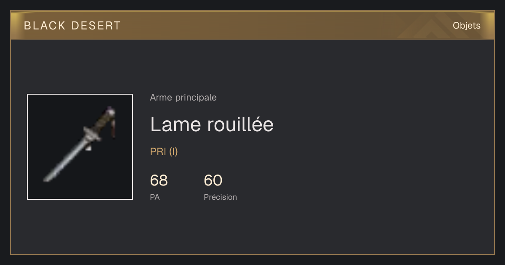The image size is (505, 265).
Task: Click the PA stat label
Action: coord(154,197)
